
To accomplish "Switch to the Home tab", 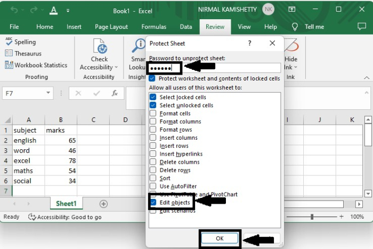I will [x=45, y=27].
